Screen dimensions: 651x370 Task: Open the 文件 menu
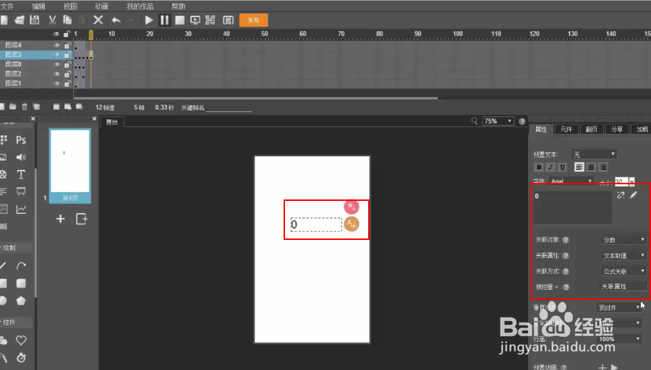7,7
